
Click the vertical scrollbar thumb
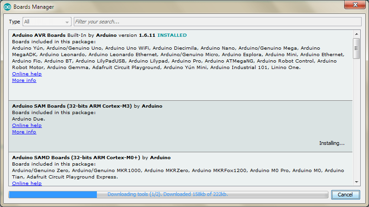[x=356, y=48]
